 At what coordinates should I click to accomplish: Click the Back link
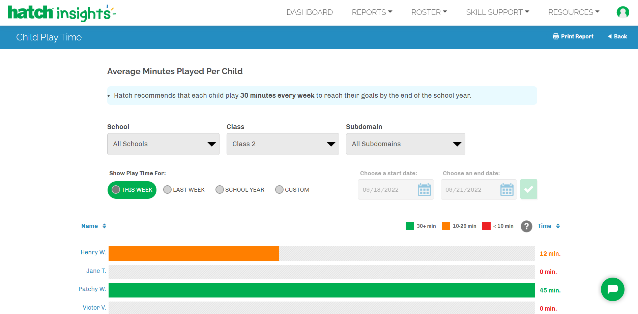pos(617,36)
